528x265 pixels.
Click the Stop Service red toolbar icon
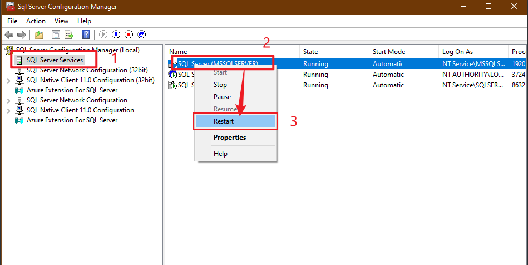[x=129, y=35]
